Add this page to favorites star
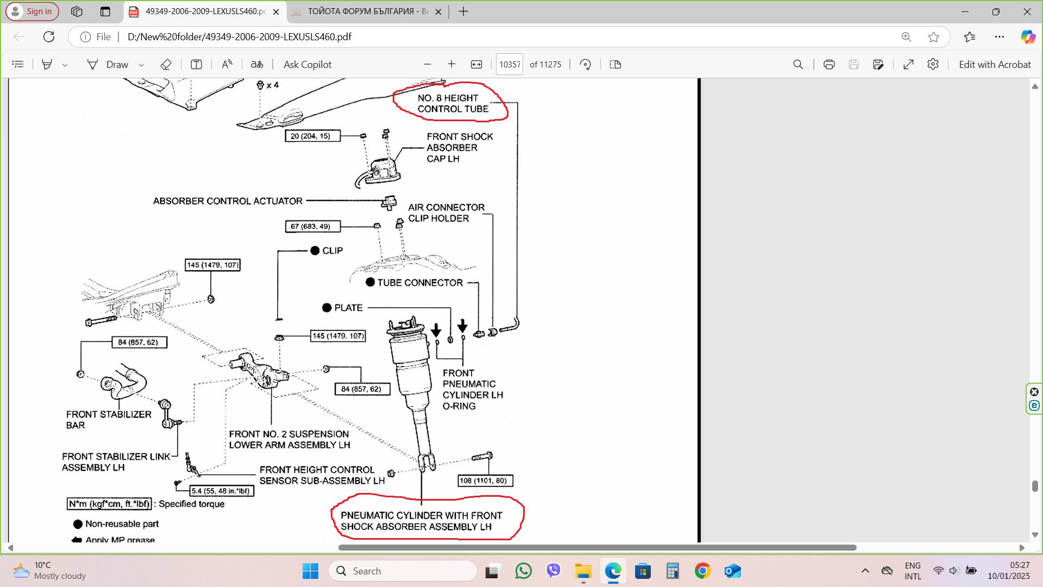 point(934,37)
